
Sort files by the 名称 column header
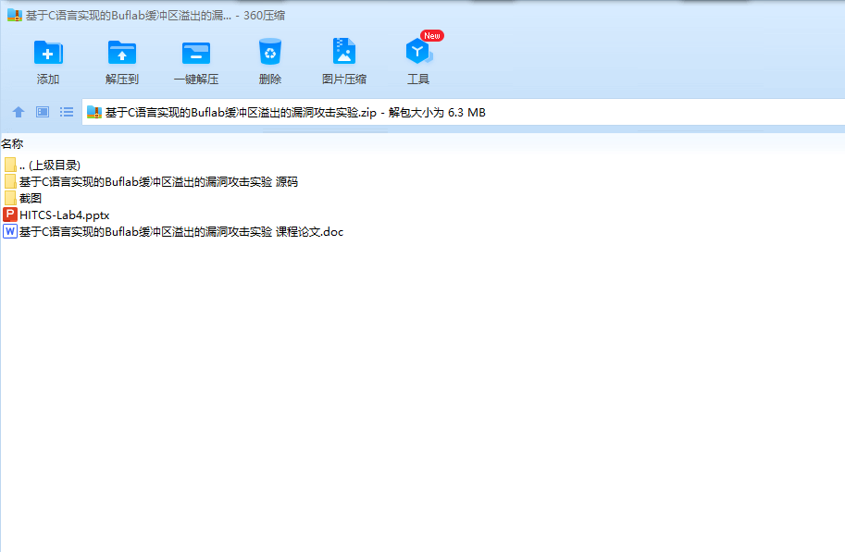tap(12, 144)
